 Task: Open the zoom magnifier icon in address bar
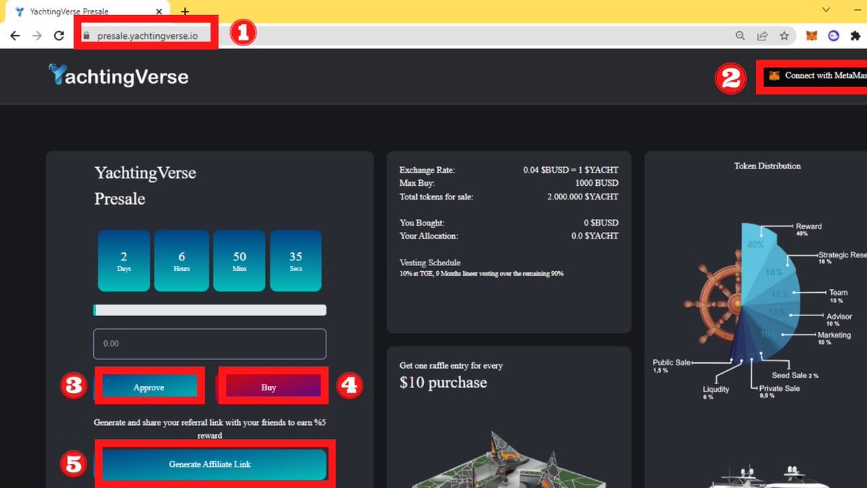point(741,35)
